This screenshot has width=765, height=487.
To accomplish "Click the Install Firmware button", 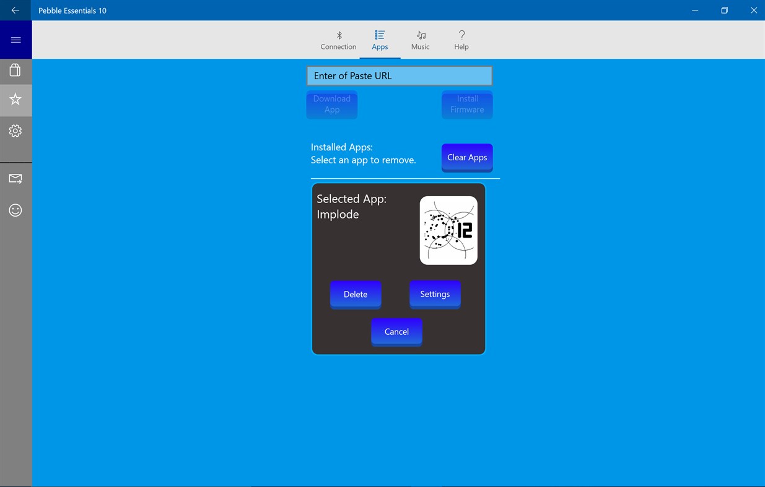I will 466,103.
